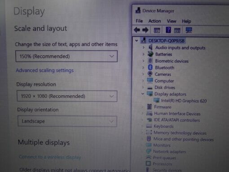Image resolution: width=229 pixels, height=172 pixels.
Task: Select the Firmware label
Action: coord(163,107)
